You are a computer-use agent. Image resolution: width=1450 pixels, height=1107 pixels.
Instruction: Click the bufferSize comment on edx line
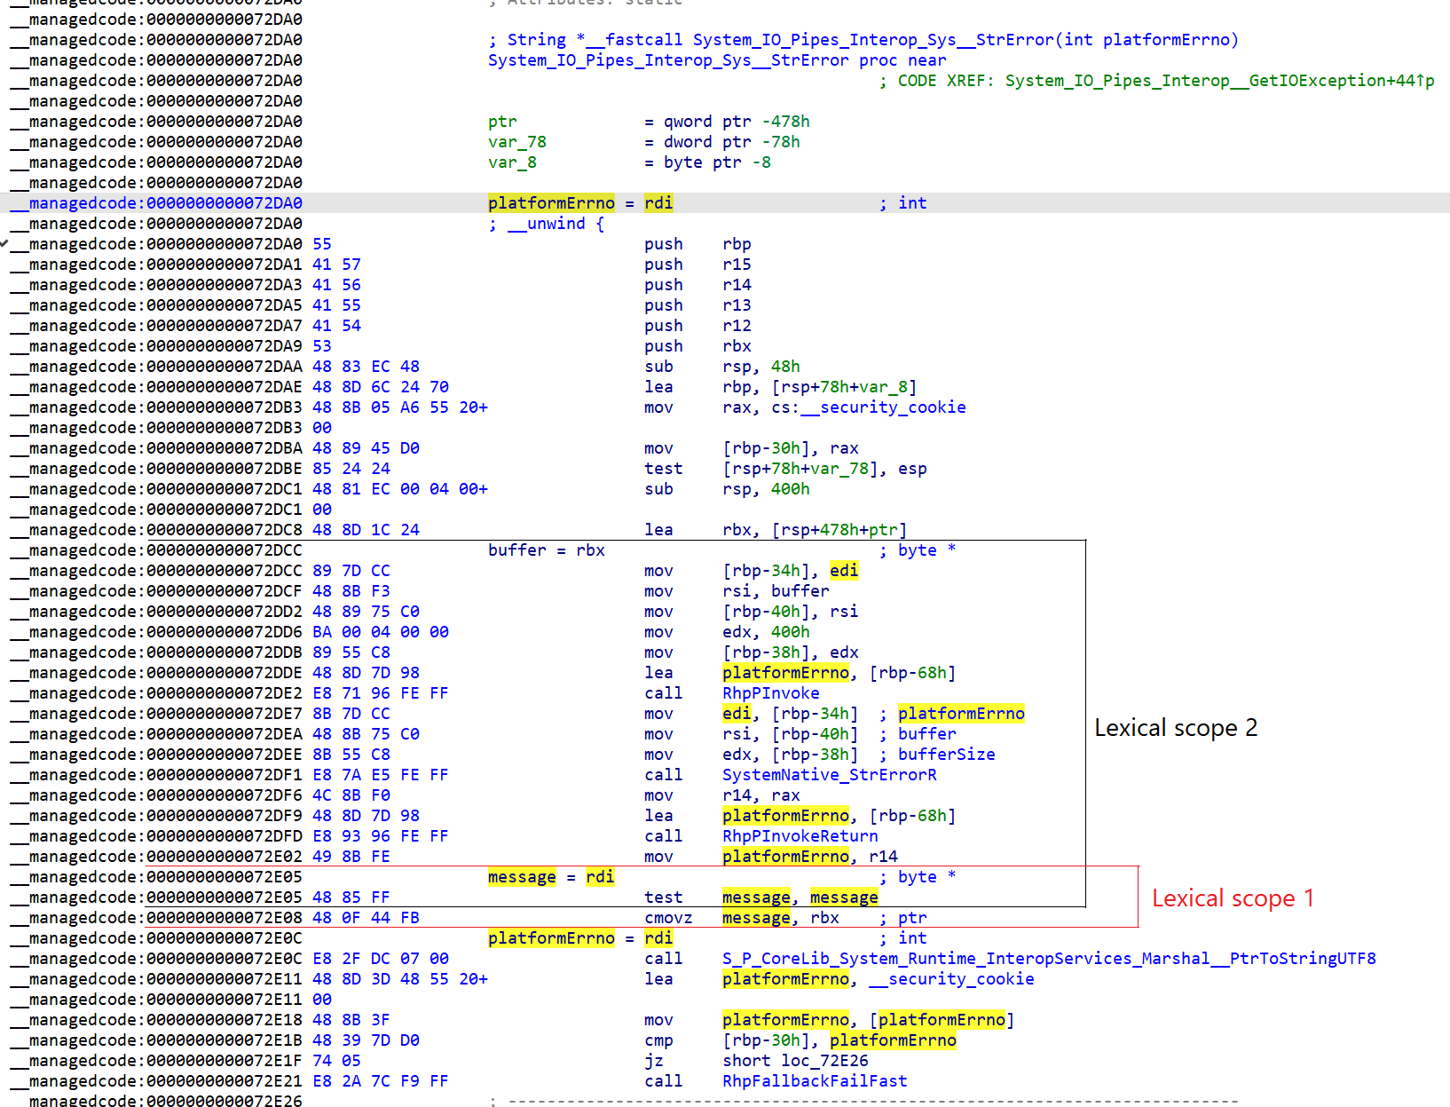(946, 754)
